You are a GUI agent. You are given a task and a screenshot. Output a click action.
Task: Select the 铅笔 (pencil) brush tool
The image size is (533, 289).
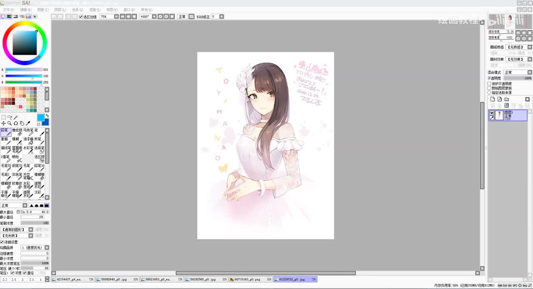[x=6, y=132]
